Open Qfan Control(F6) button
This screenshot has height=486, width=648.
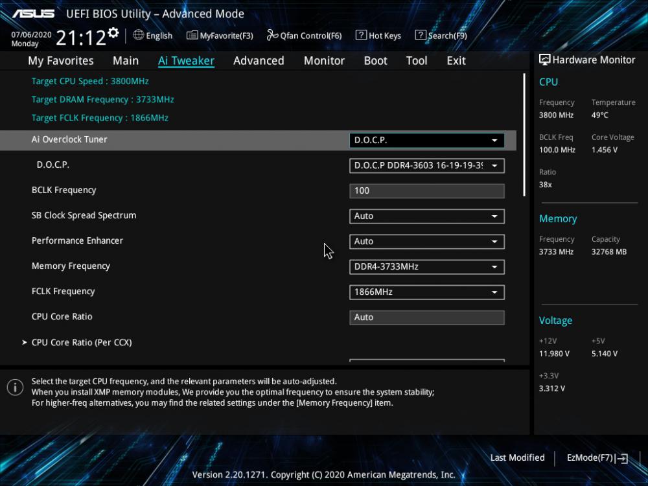click(x=304, y=36)
